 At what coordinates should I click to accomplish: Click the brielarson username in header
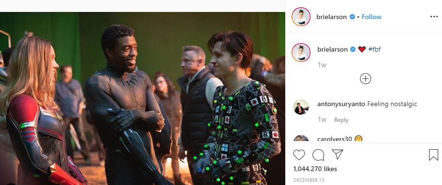(x=332, y=17)
